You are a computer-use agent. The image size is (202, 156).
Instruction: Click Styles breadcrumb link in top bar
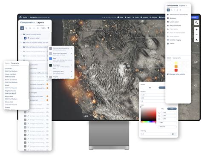25,17
